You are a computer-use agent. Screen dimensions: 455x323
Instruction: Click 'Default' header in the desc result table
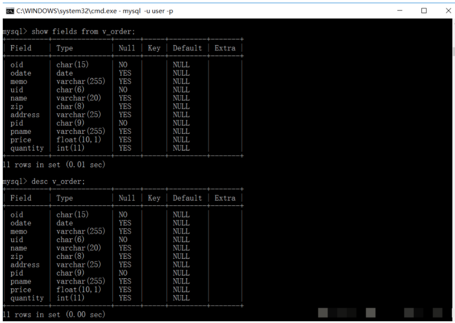coord(187,198)
